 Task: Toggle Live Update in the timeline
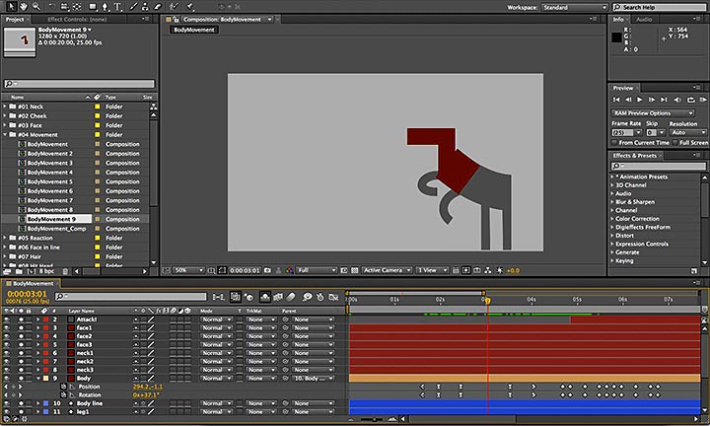pyautogui.click(x=235, y=297)
